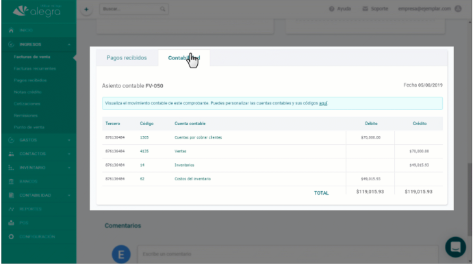475x265 pixels.
Task: Click the Inventario sidebar icon
Action: [x=11, y=167]
